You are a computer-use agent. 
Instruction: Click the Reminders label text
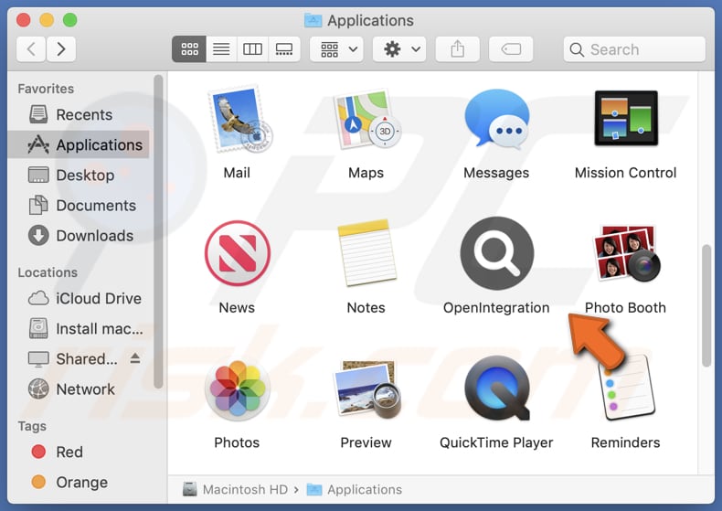(x=625, y=442)
